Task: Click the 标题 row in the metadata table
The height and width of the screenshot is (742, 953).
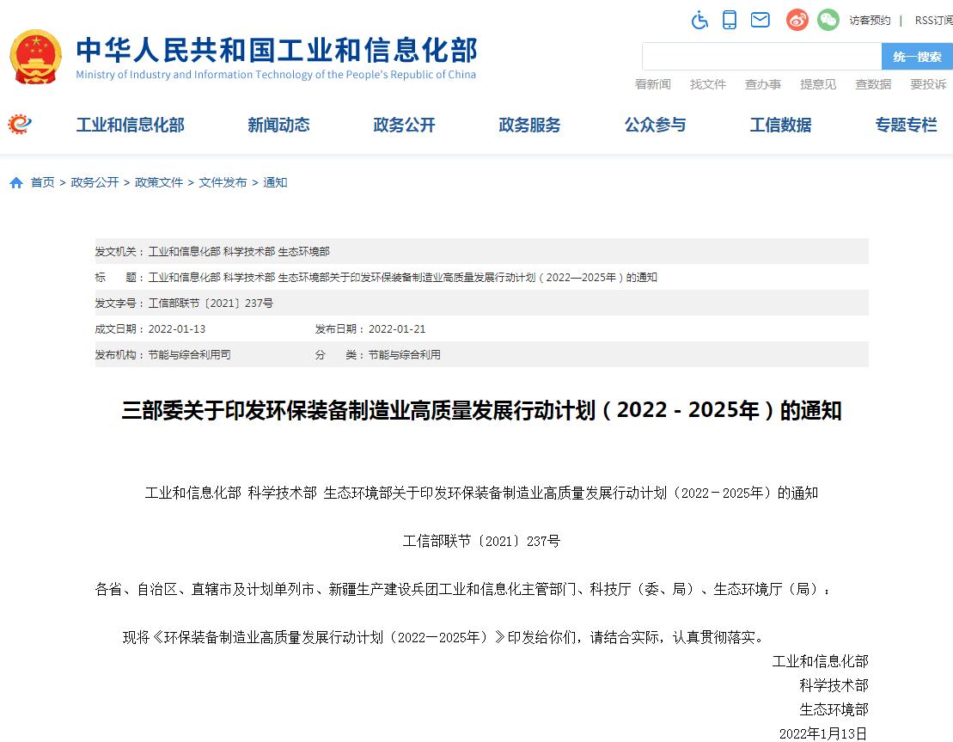Action: 482,278
